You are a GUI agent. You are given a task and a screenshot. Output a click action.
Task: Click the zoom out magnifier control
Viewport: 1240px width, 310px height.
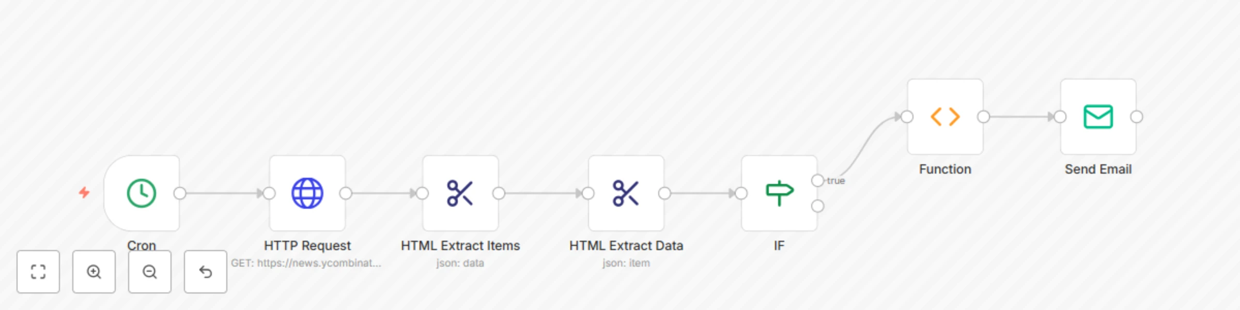coord(149,271)
